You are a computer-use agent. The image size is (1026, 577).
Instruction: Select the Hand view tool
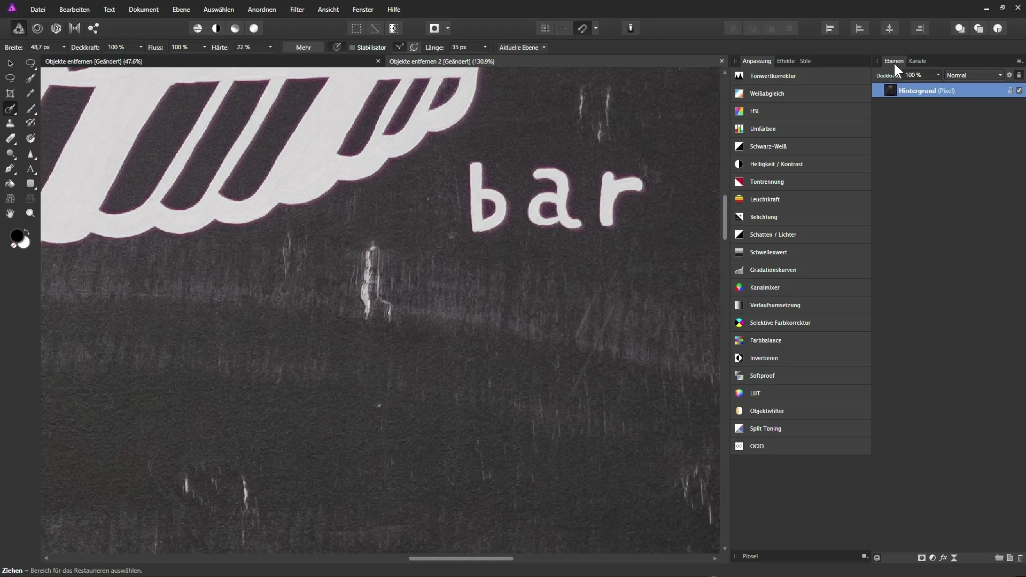click(x=10, y=213)
